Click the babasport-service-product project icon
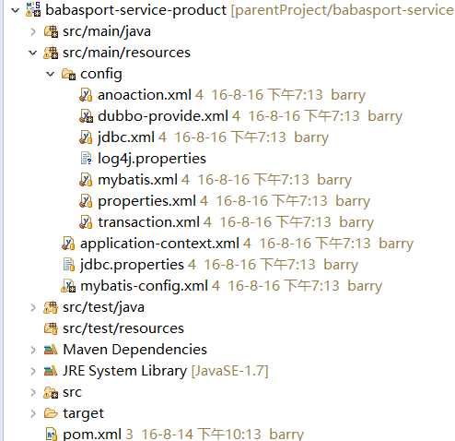The width and height of the screenshot is (455, 441). tap(33, 9)
